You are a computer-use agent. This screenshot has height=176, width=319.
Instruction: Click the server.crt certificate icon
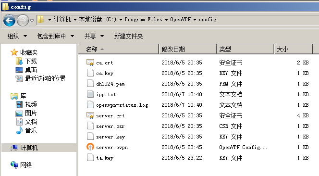click(90, 115)
